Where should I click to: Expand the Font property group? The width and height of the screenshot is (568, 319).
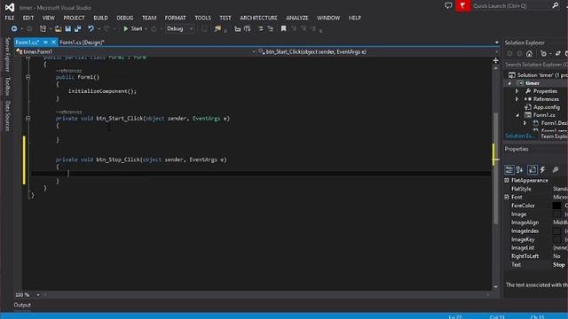(507, 197)
